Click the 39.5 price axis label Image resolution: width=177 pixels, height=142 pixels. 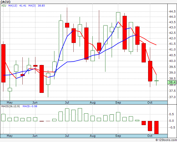pyautogui.click(x=172, y=67)
